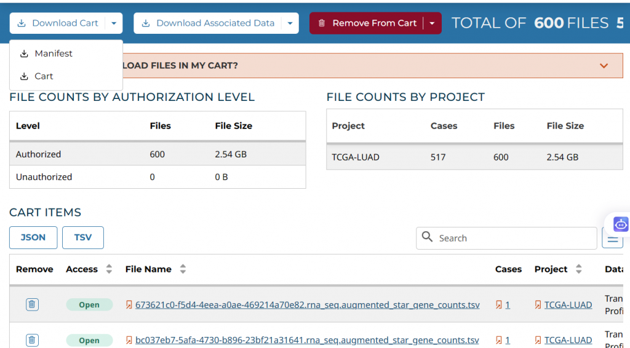630x348 pixels.
Task: Click trash icon for the 673621c0 file row
Action: (x=33, y=304)
